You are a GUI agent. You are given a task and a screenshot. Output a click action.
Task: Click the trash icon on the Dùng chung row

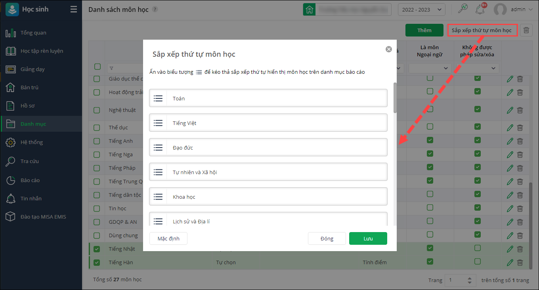[x=520, y=235]
